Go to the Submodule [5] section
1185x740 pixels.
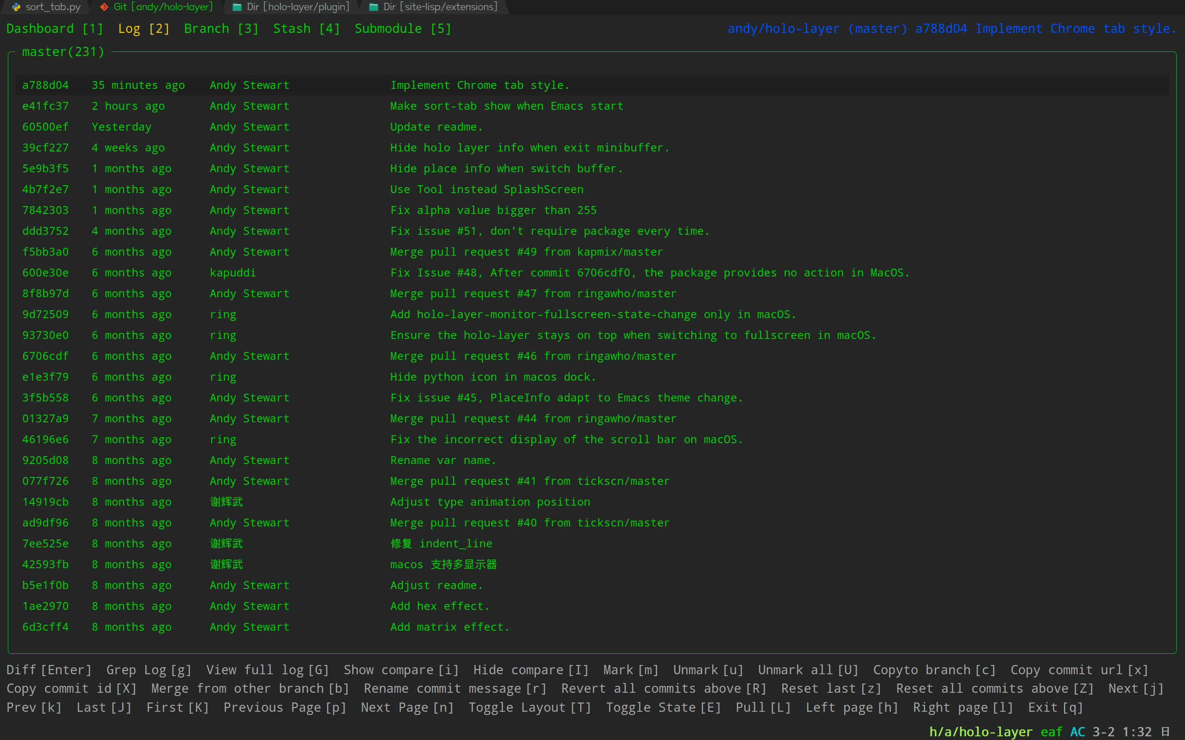(x=403, y=29)
